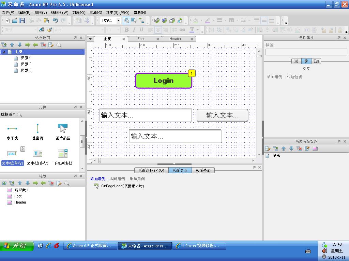
Task: Select the single-line text field widget icon
Action: 12,154
